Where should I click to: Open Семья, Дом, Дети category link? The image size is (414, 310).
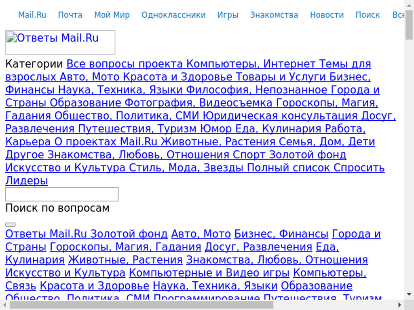coord(327,142)
